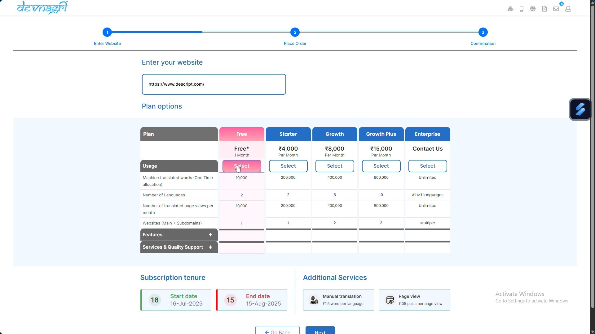This screenshot has height=334, width=595.
Task: Click the '₹8,000' Growth price
Action: [335, 149]
